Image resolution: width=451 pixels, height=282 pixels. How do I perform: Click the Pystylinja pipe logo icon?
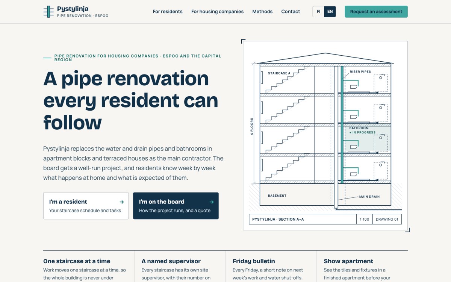[48, 12]
